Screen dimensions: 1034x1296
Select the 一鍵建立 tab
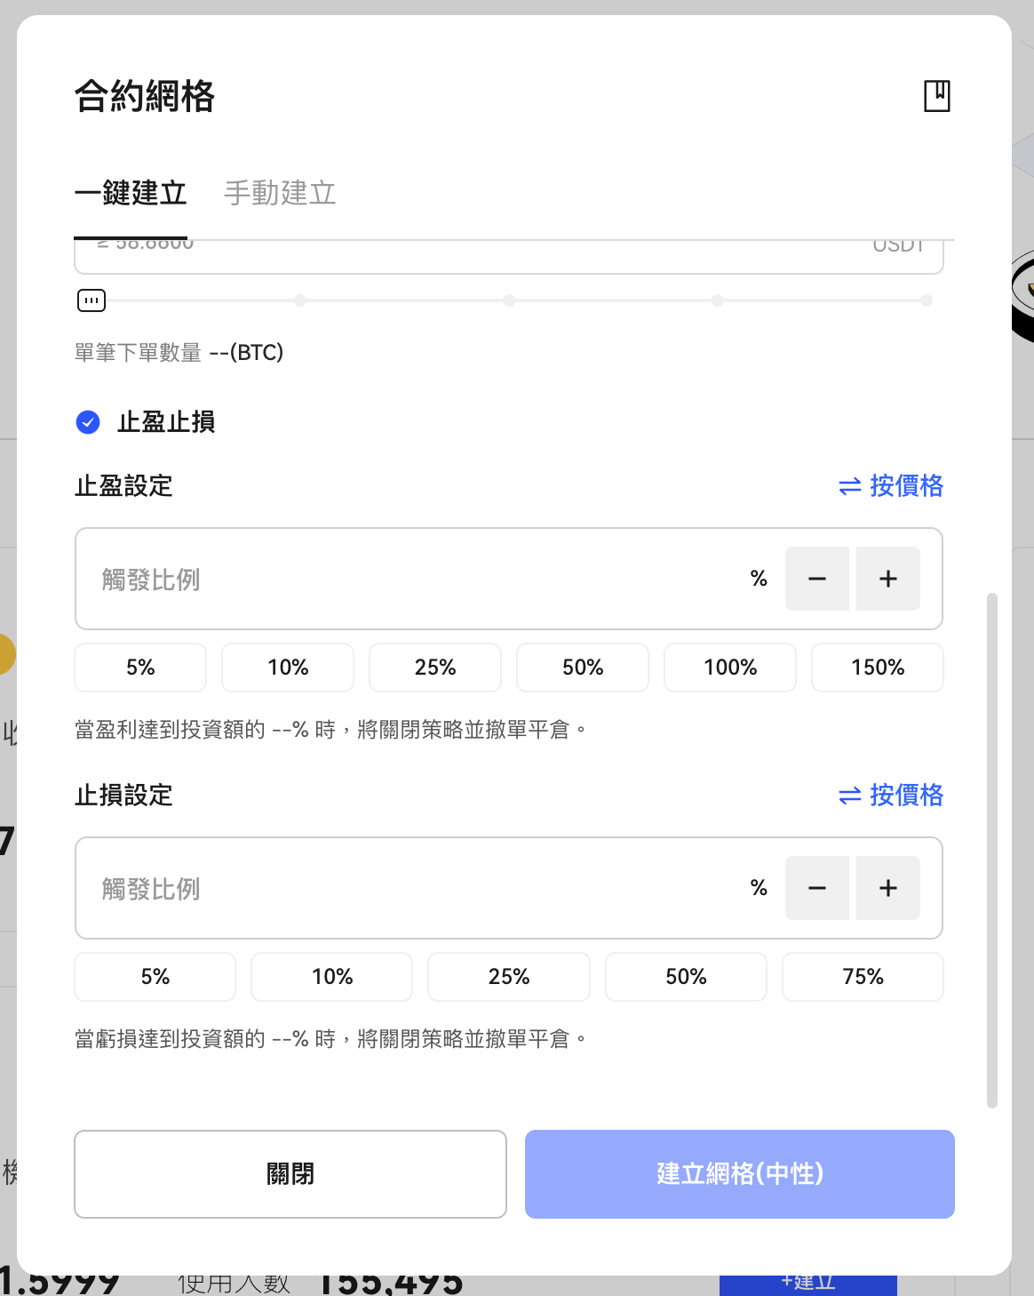[x=131, y=193]
